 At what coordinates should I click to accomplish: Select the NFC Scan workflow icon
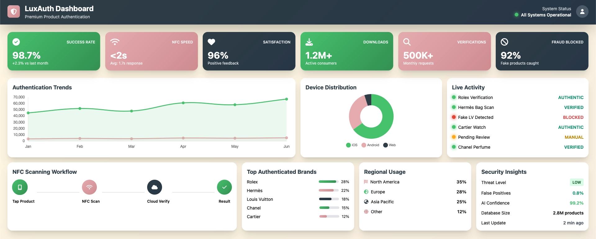89,187
